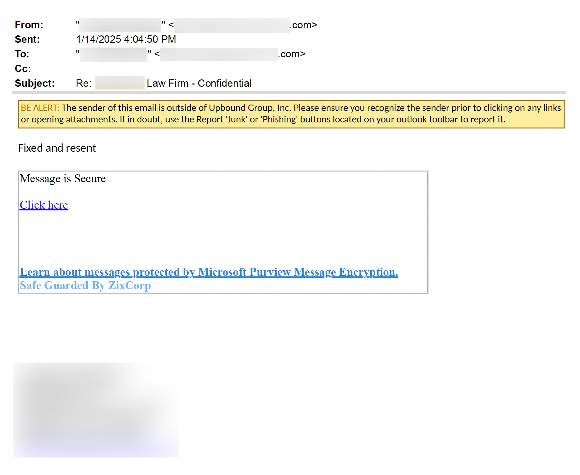Open the 'Click here' secure message link
Viewport: 580px width, 475px height.
click(x=44, y=205)
